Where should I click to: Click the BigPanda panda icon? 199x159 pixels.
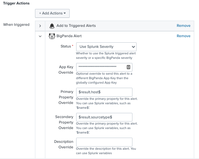[x=52, y=36]
